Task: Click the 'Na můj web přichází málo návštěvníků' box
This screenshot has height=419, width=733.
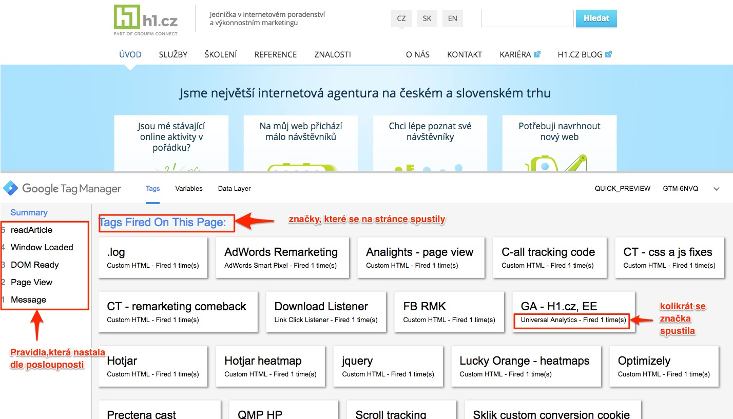Action: click(301, 143)
